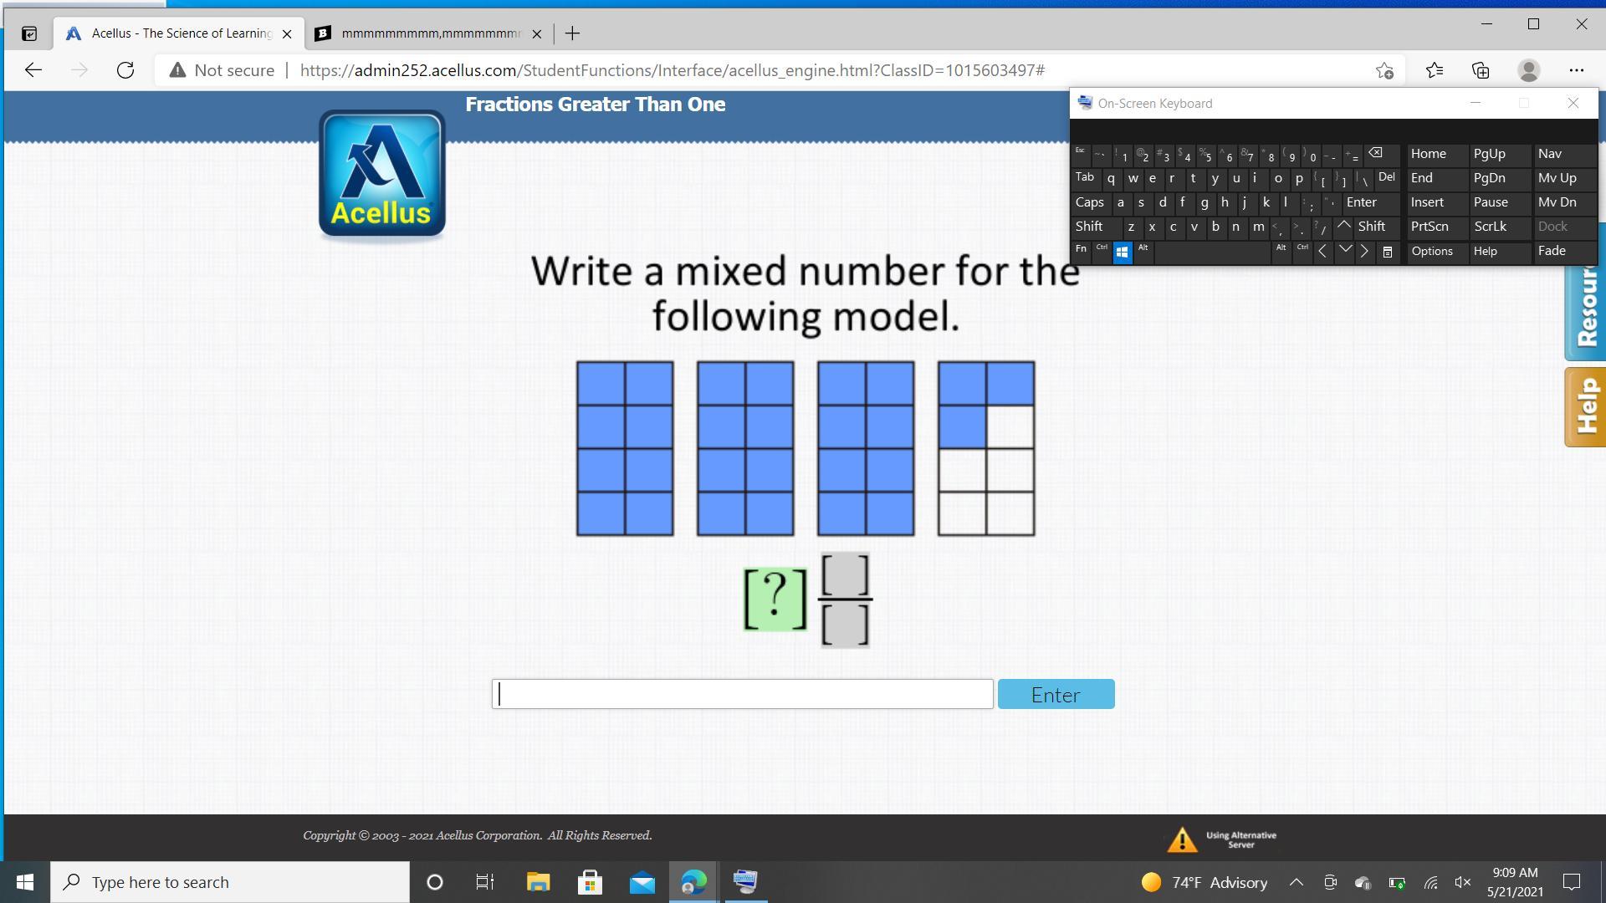The width and height of the screenshot is (1606, 903).
Task: Open tab actions menu button
Action: click(x=29, y=33)
